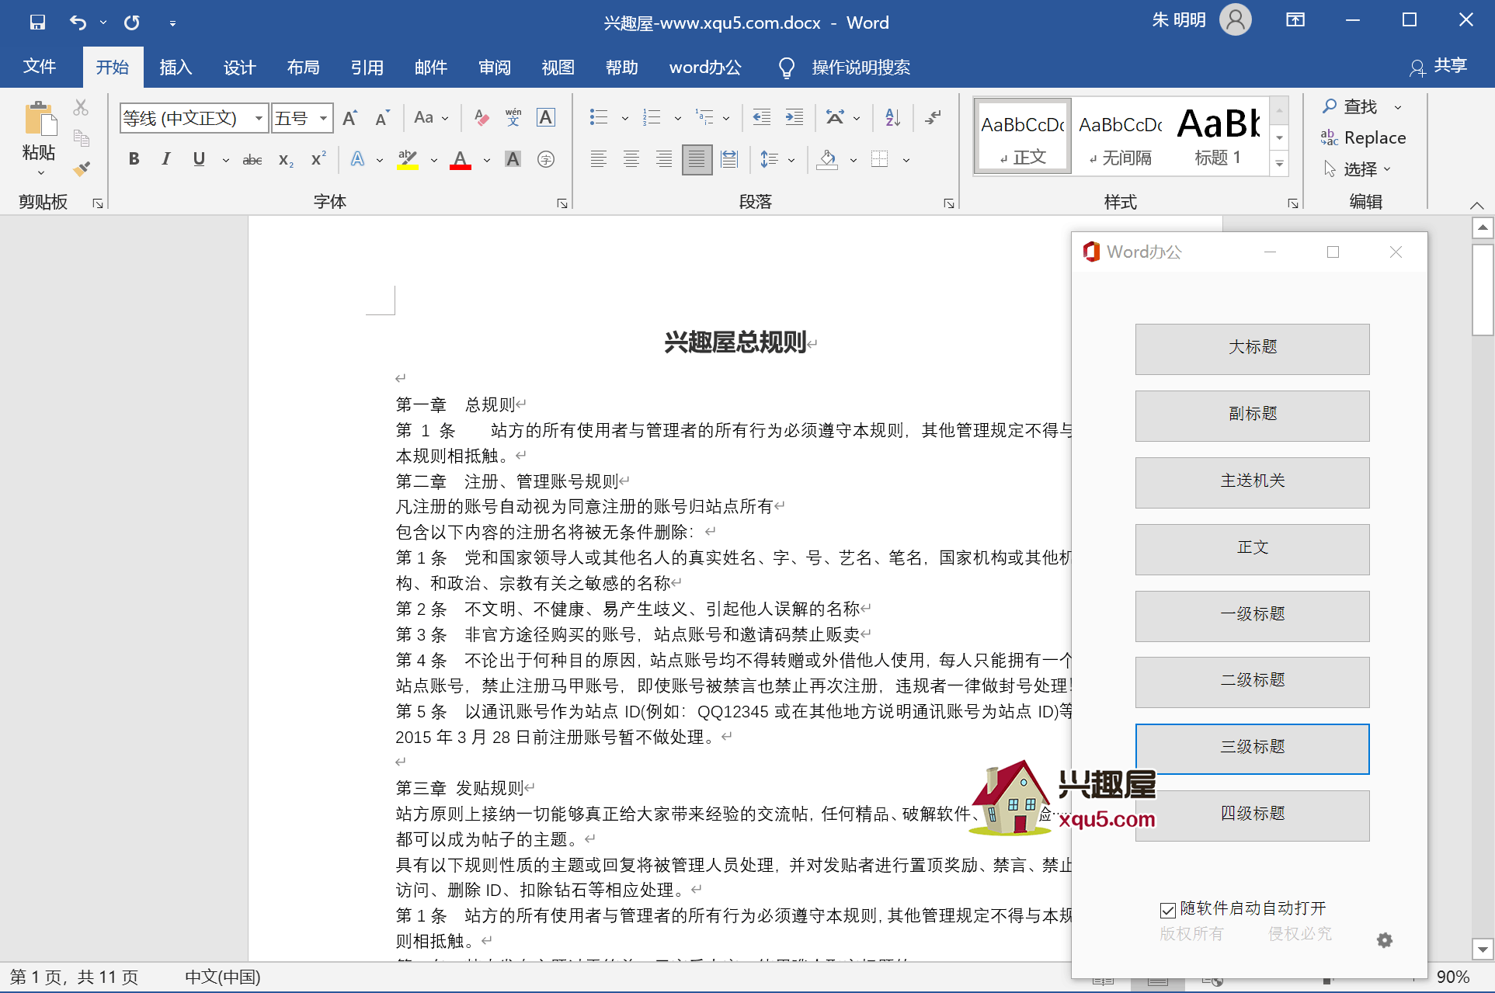Open the word办公 ribbon tab

[705, 67]
